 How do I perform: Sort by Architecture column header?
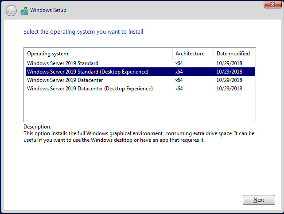click(x=193, y=54)
